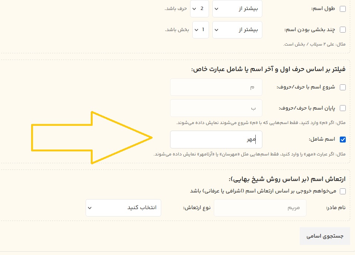
Task: Open the «انتخاب کنید» vibration type dropdown
Action: coord(123,208)
